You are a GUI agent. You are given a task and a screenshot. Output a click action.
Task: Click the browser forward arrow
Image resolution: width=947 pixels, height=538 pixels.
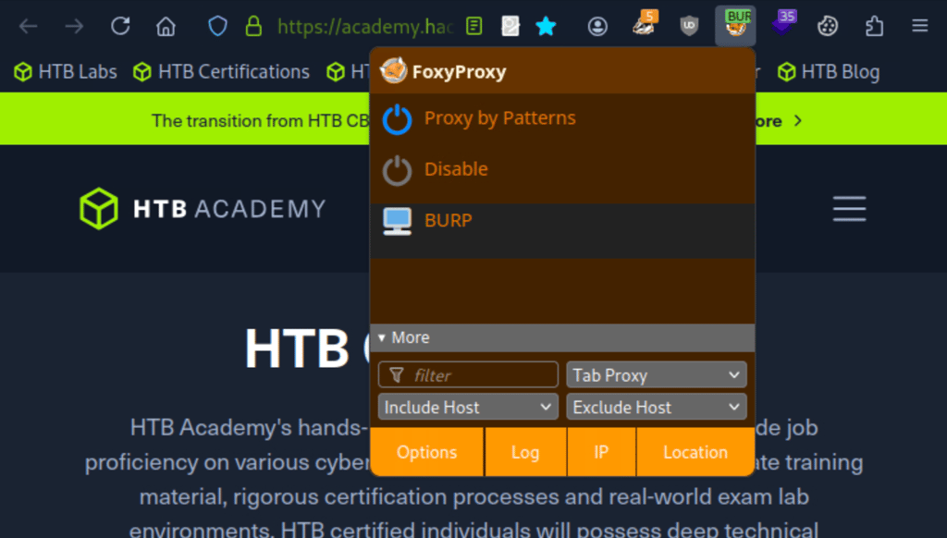(74, 27)
